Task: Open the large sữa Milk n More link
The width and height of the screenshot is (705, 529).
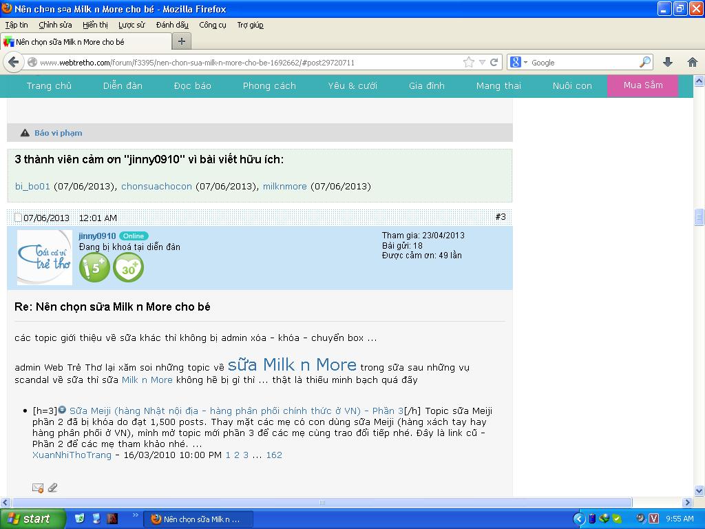Action: coord(292,364)
